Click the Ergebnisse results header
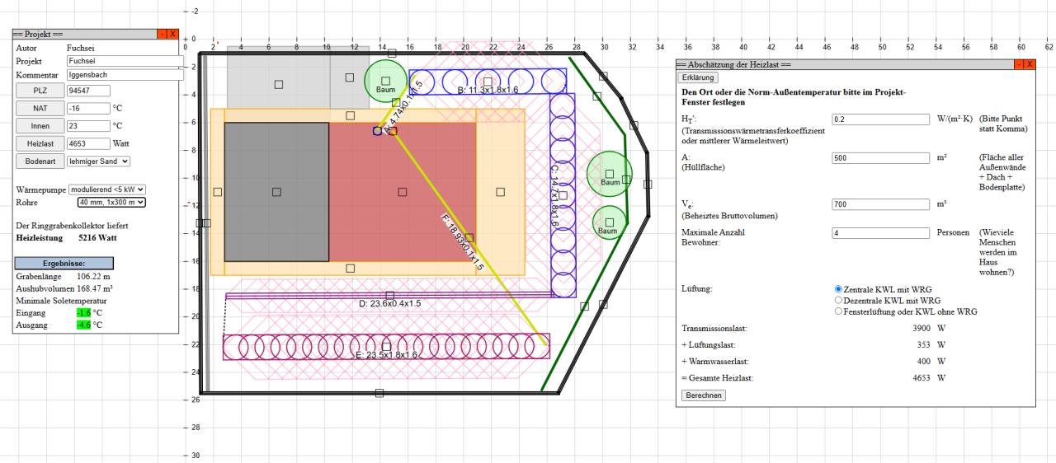The image size is (1056, 463). [x=64, y=263]
